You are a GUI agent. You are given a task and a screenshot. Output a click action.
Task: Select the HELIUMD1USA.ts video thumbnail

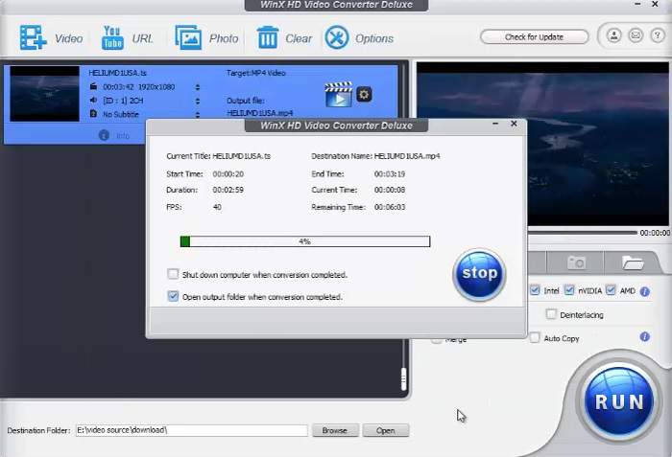coord(44,94)
